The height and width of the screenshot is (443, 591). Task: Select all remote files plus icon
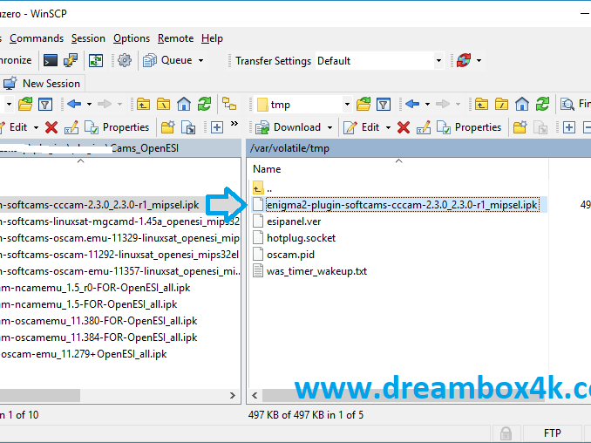(569, 127)
